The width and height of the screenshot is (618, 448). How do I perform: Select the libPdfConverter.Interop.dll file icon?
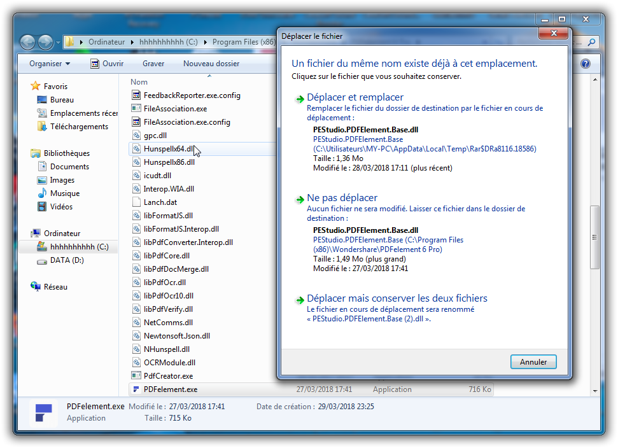point(136,242)
